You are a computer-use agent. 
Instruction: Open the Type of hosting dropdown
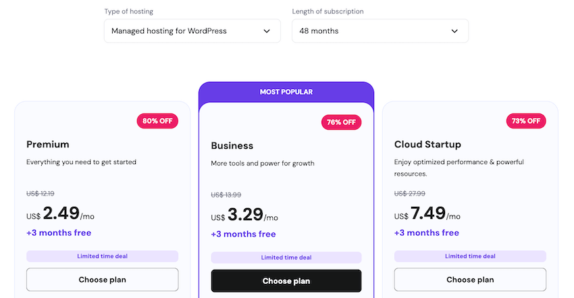point(192,31)
